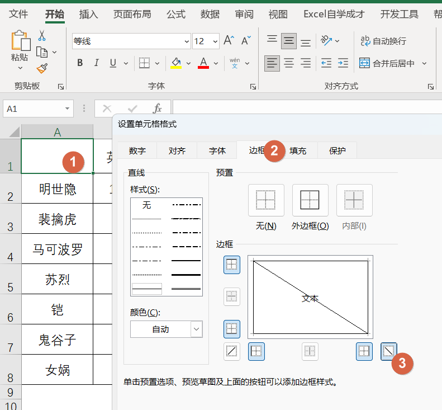Select 无 line style

(146, 205)
